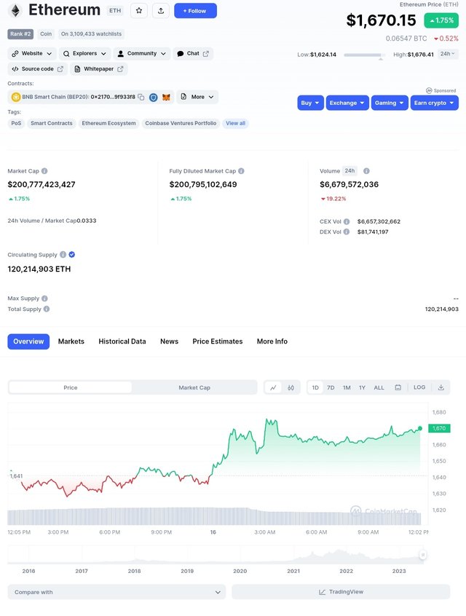Image resolution: width=466 pixels, height=616 pixels.
Task: Click the DEX Vol info icon
Action: tap(347, 232)
